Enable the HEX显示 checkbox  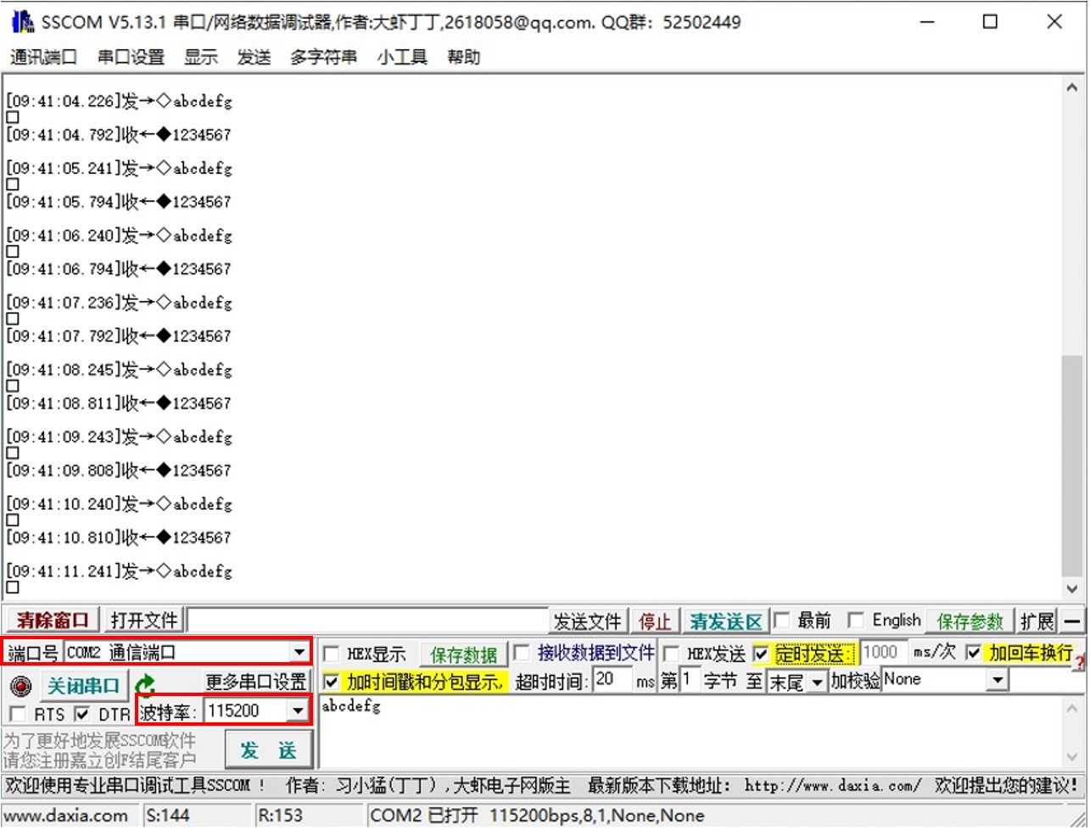[333, 654]
